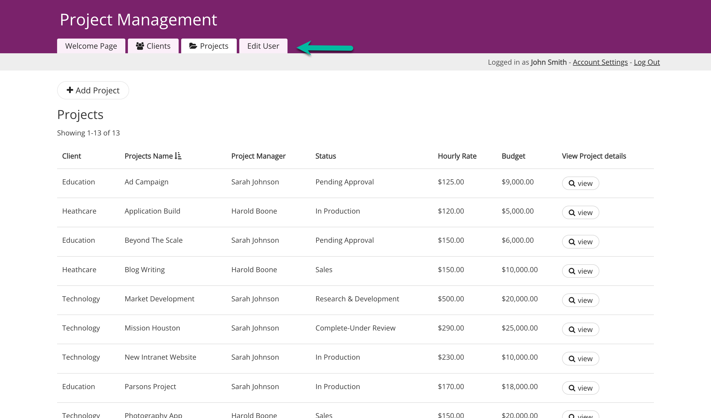The height and width of the screenshot is (418, 711).
Task: View the Blog Writing project details
Action: click(580, 271)
